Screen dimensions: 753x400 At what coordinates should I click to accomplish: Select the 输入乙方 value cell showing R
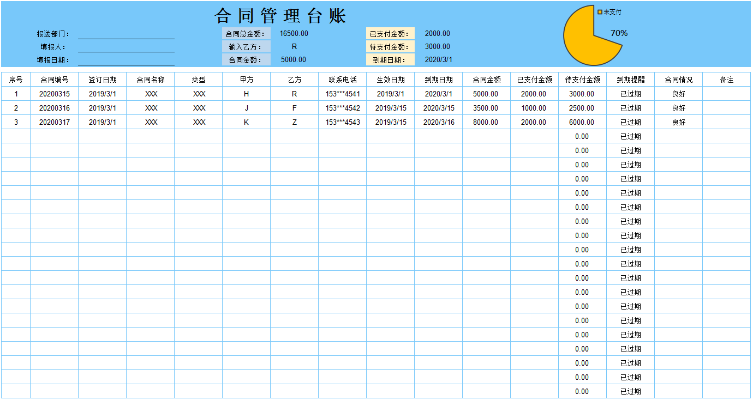(294, 47)
